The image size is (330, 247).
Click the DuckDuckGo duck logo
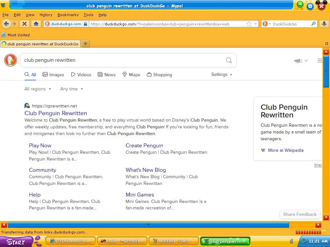click(x=11, y=60)
